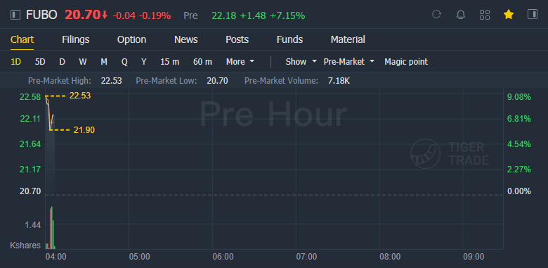This screenshot has height=268, width=548.
Task: Select the 15 m interval
Action: (170, 62)
